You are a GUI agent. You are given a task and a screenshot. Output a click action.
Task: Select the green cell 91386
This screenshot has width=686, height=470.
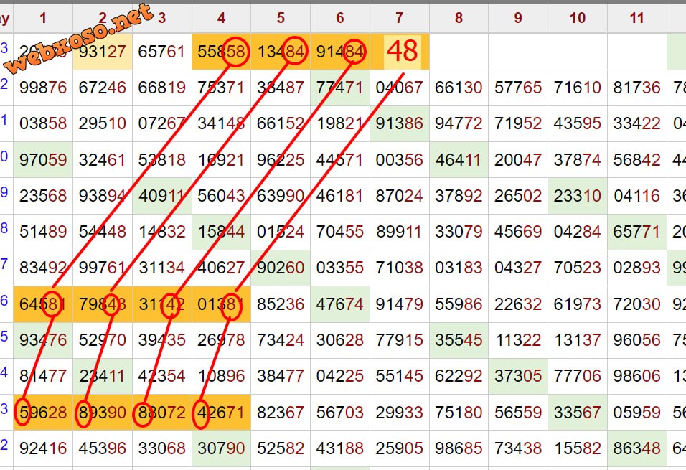coord(400,124)
